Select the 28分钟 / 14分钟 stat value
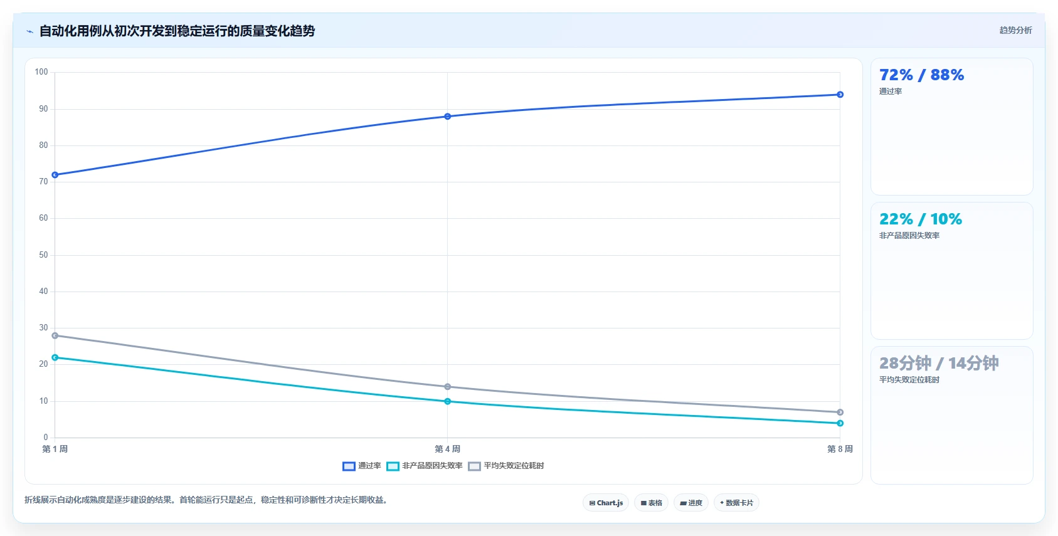This screenshot has width=1058, height=536. tap(939, 364)
